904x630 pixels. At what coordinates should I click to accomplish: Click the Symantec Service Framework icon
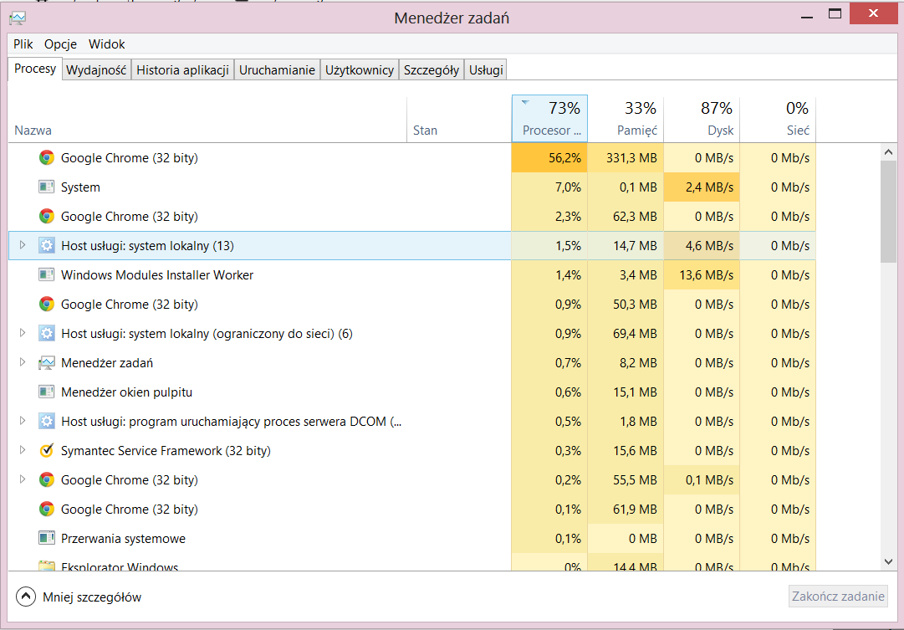(x=47, y=451)
